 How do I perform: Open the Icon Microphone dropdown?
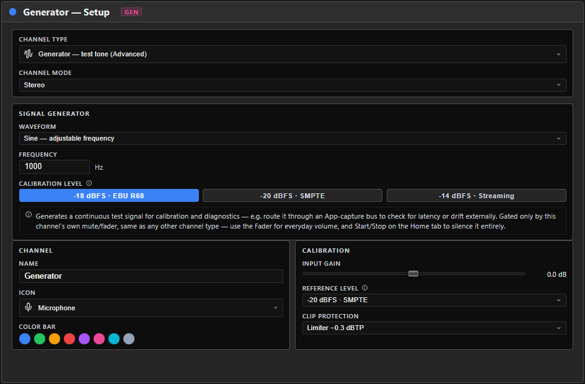pos(151,308)
